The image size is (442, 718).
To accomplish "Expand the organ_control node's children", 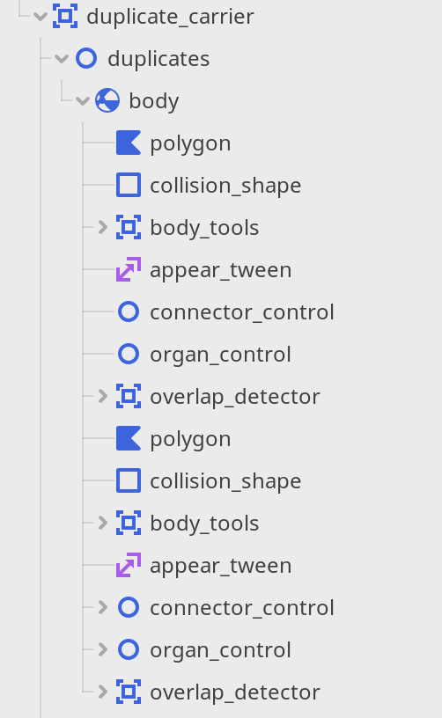I will (x=103, y=649).
